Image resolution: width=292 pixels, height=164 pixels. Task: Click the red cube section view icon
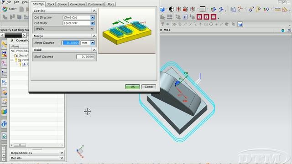pyautogui.click(x=186, y=9)
